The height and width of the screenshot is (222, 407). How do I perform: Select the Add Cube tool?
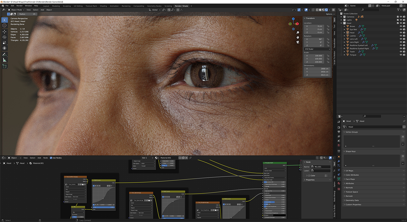[4, 66]
